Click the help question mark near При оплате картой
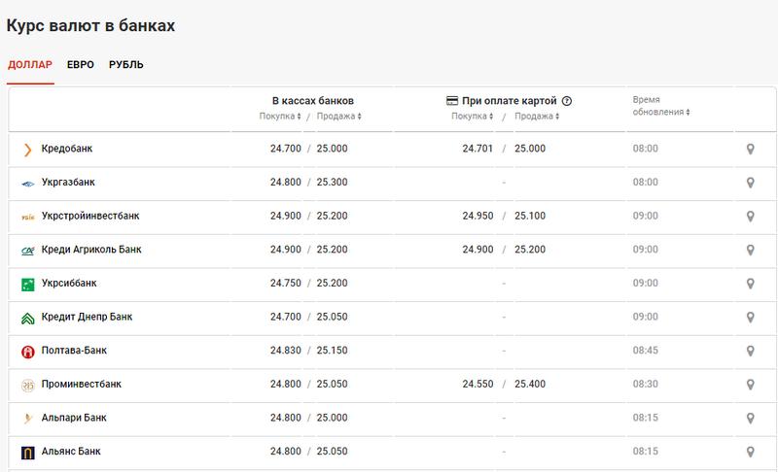This screenshot has height=472, width=778. (x=567, y=100)
